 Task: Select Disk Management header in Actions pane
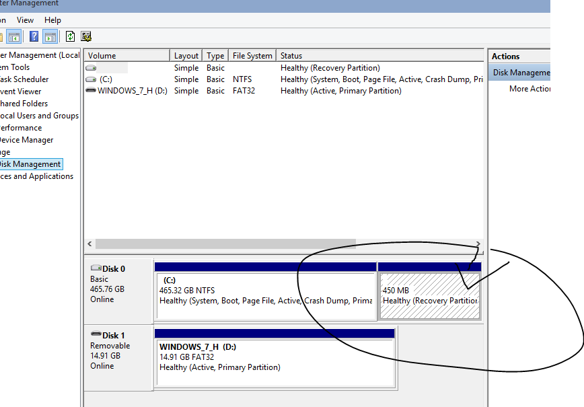[x=519, y=73]
